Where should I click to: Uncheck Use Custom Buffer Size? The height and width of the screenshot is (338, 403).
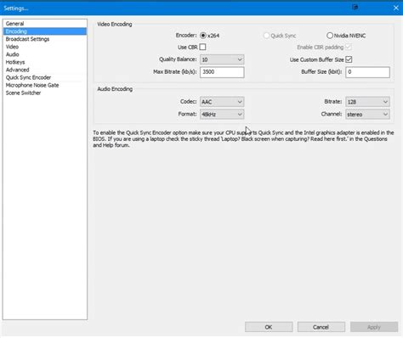coord(349,59)
